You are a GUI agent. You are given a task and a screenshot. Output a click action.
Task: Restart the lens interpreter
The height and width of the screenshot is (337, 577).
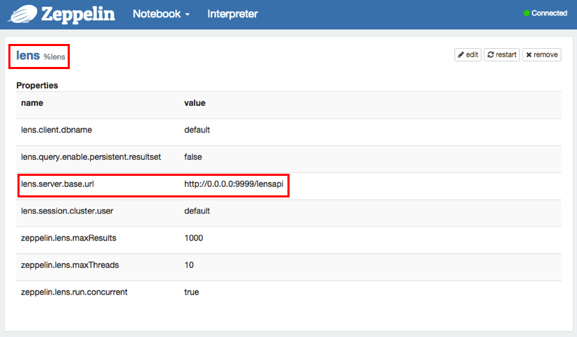tap(502, 54)
